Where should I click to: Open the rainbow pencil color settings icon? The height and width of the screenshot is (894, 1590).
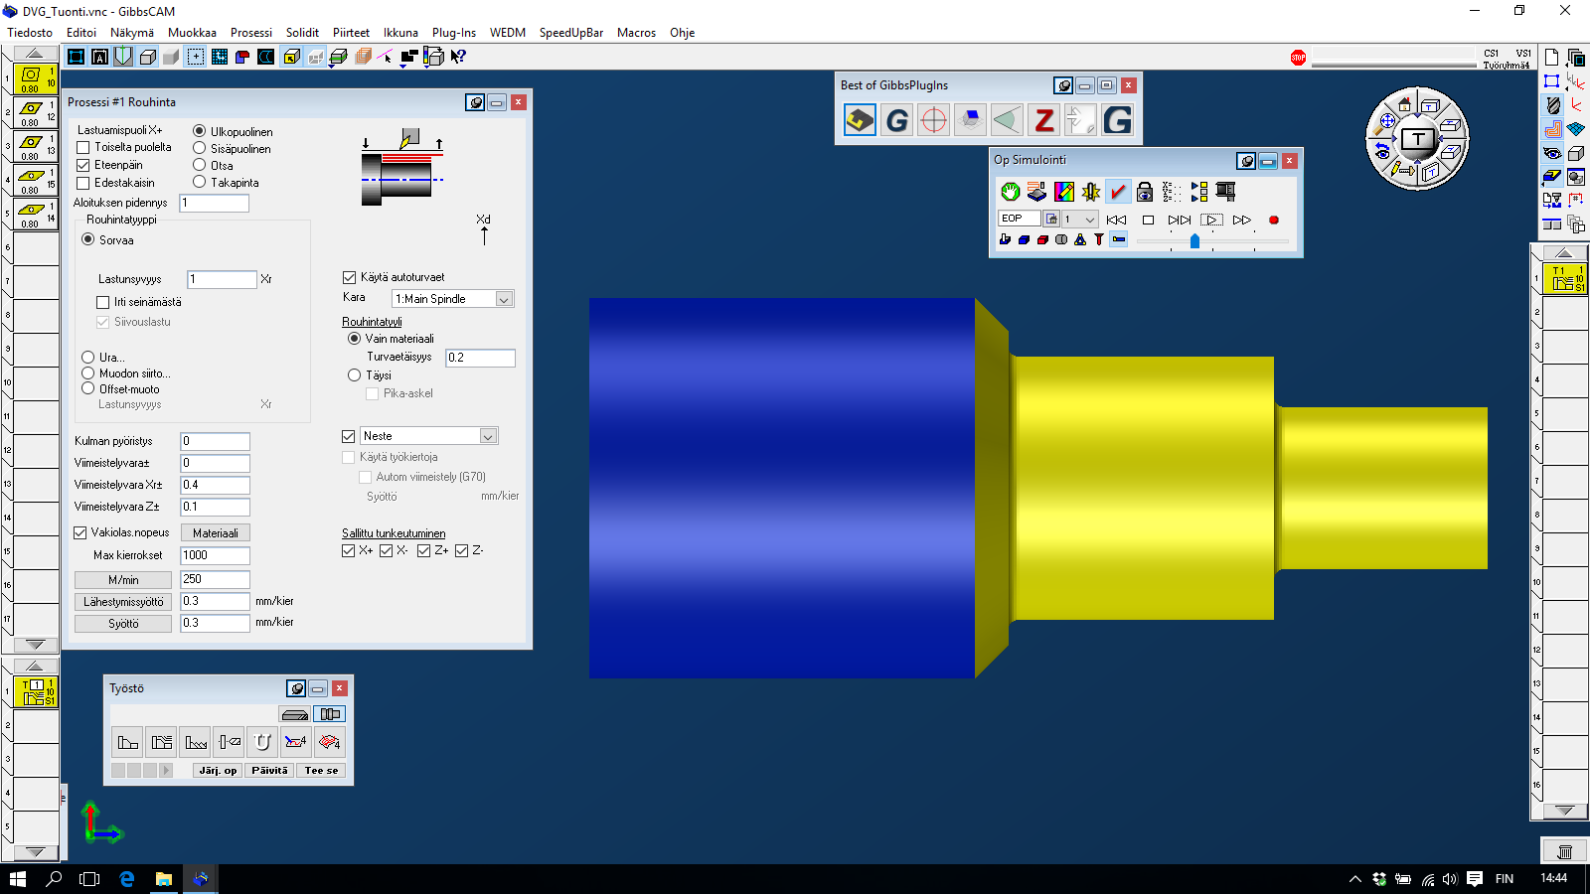point(1064,192)
